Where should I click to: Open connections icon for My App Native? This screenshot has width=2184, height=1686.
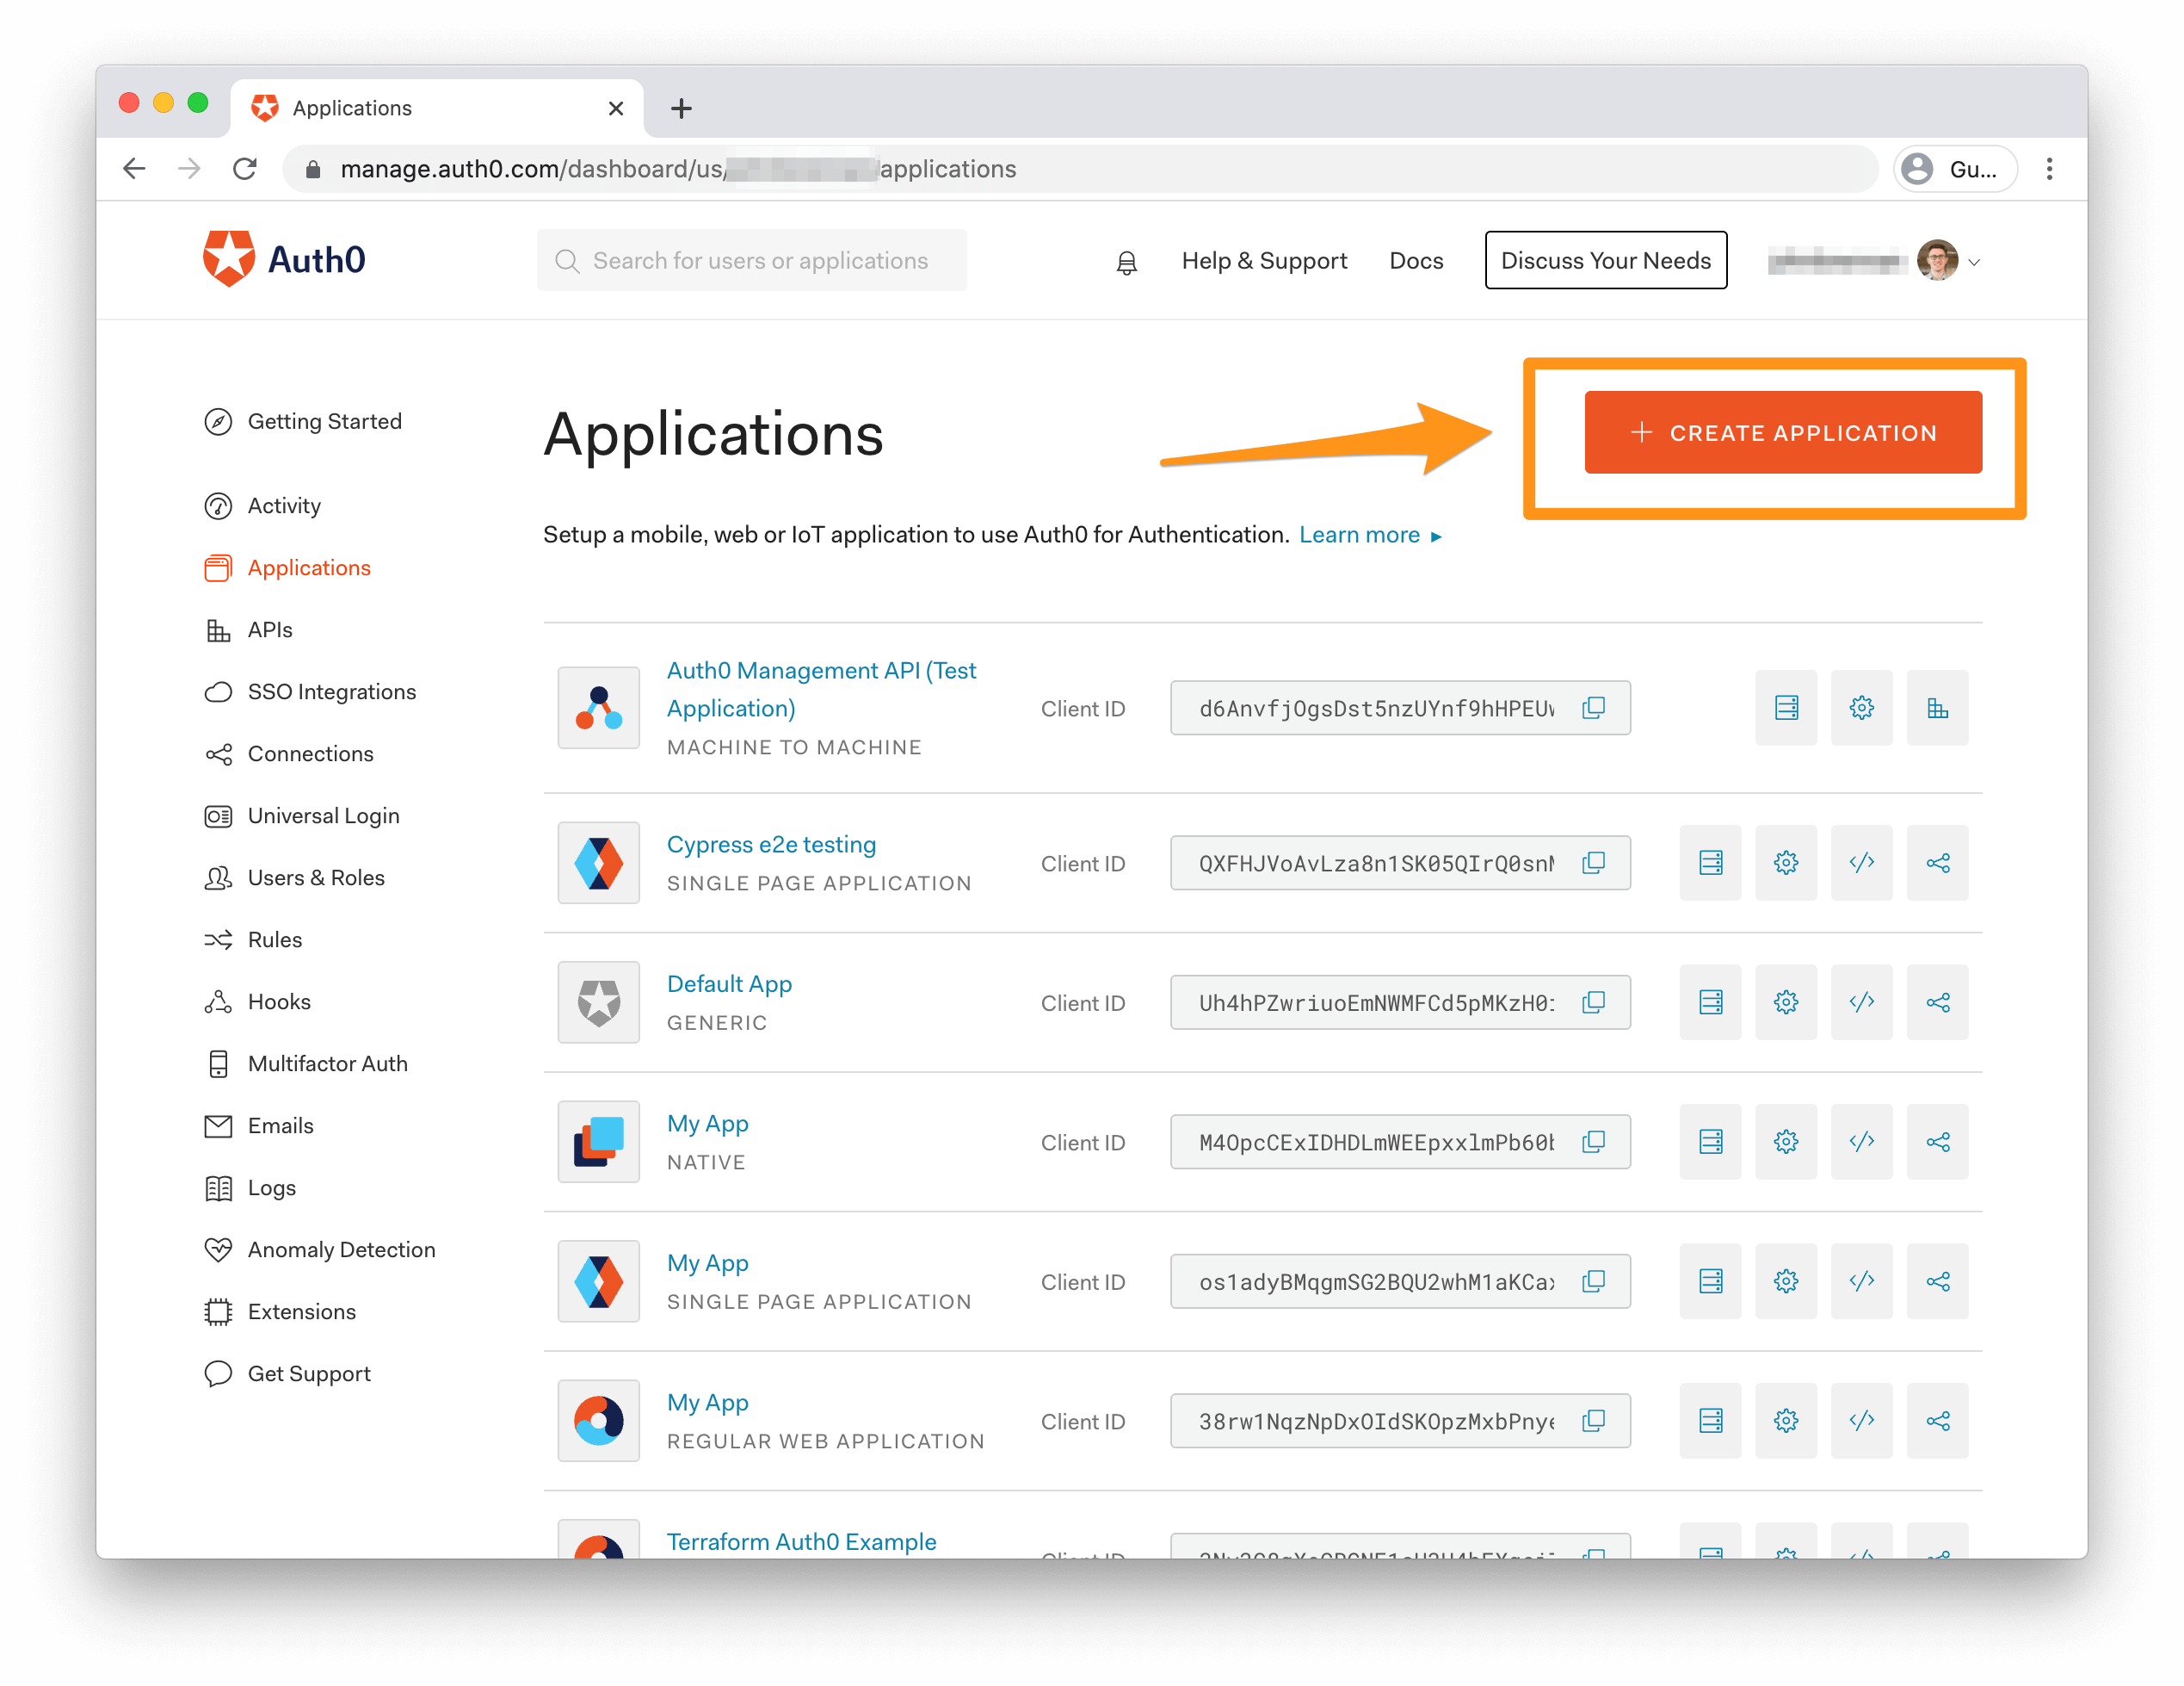pyautogui.click(x=1936, y=1142)
